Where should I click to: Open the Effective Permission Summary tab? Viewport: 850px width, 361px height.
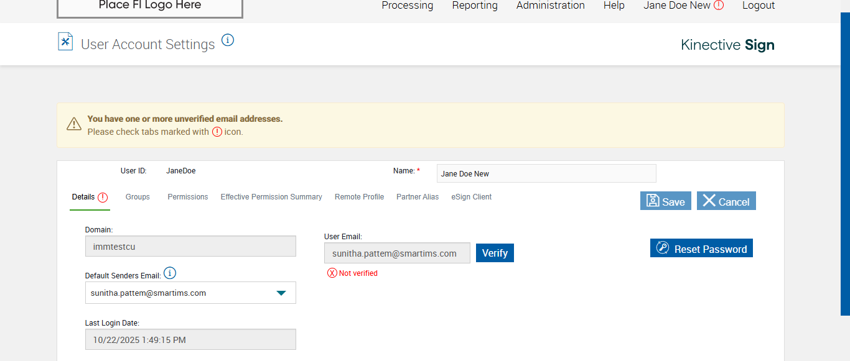pos(271,197)
